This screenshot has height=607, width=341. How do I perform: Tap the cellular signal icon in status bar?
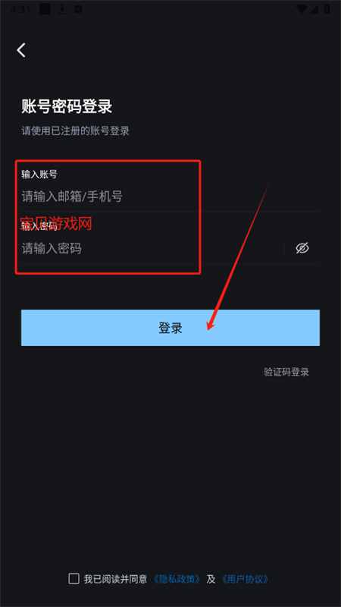(314, 9)
